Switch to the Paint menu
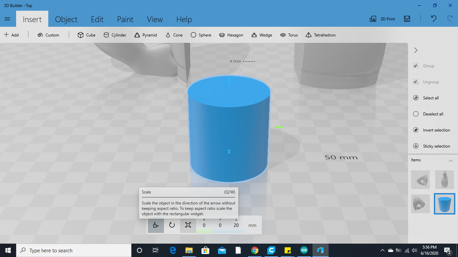458x257 pixels. (125, 19)
